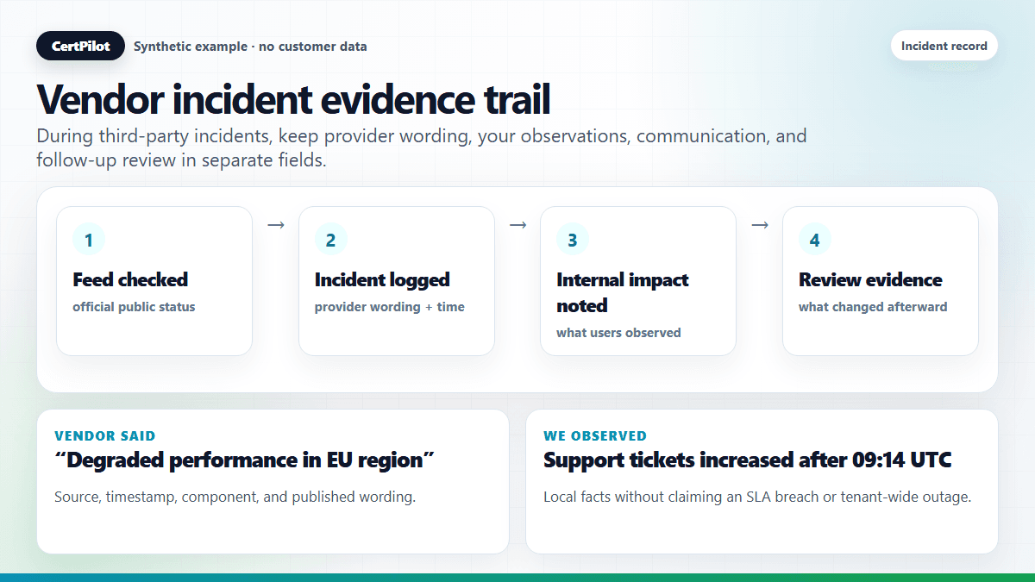1035x582 pixels.
Task: Click the 'provider wording + time' caption
Action: pyautogui.click(x=389, y=307)
